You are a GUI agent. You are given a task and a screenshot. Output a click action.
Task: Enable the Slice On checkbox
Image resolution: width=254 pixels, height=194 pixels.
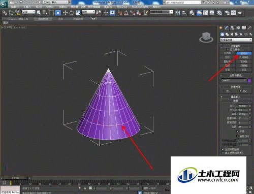237,136
